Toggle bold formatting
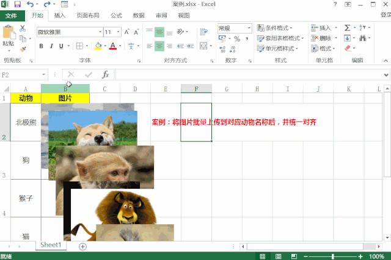 [x=42, y=46]
